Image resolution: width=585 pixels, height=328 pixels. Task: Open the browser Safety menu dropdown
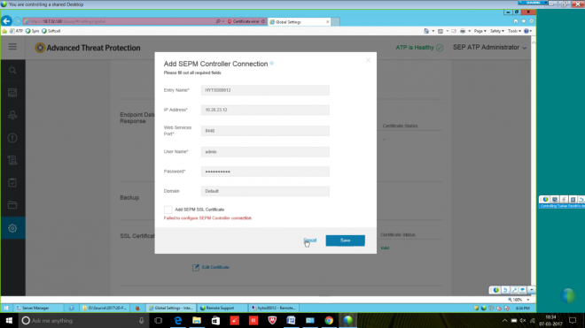pos(497,31)
